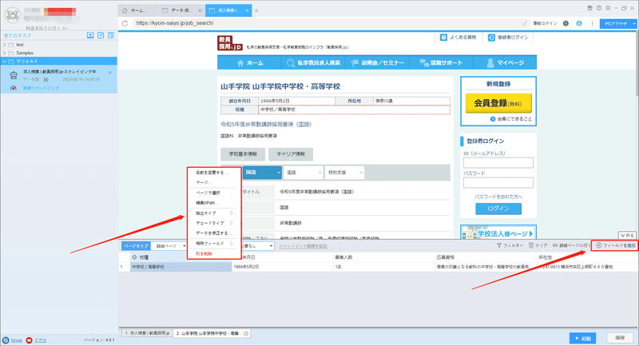Image resolution: width=639 pixels, height=346 pixels.
Task: Expand the Samples folder
Action: pyautogui.click(x=5, y=53)
